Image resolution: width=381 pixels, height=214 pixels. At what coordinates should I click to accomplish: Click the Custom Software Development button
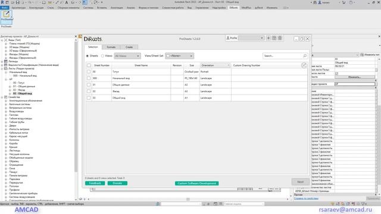pyautogui.click(x=197, y=183)
